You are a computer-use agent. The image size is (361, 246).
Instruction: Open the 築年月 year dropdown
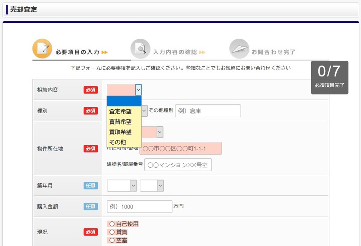pyautogui.click(x=122, y=186)
